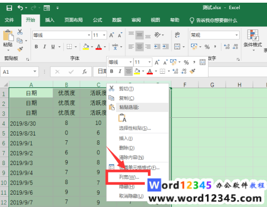The width and height of the screenshot is (267, 207).
Task: Apply ribbon red font color A
Action: [x=99, y=47]
